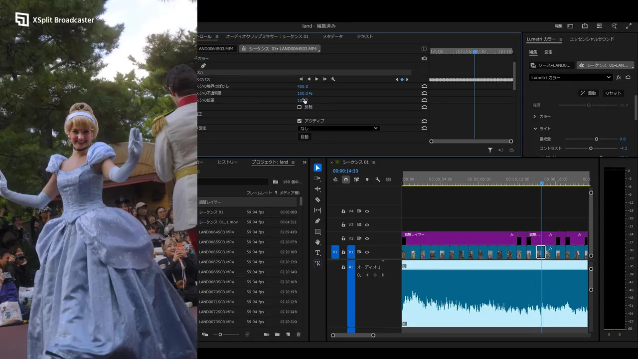Image resolution: width=638 pixels, height=359 pixels.
Task: Select the Ripple Edit tool
Action: tap(318, 189)
